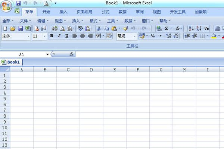
Task: Click the scissors Cut icon
Action: tap(99, 28)
